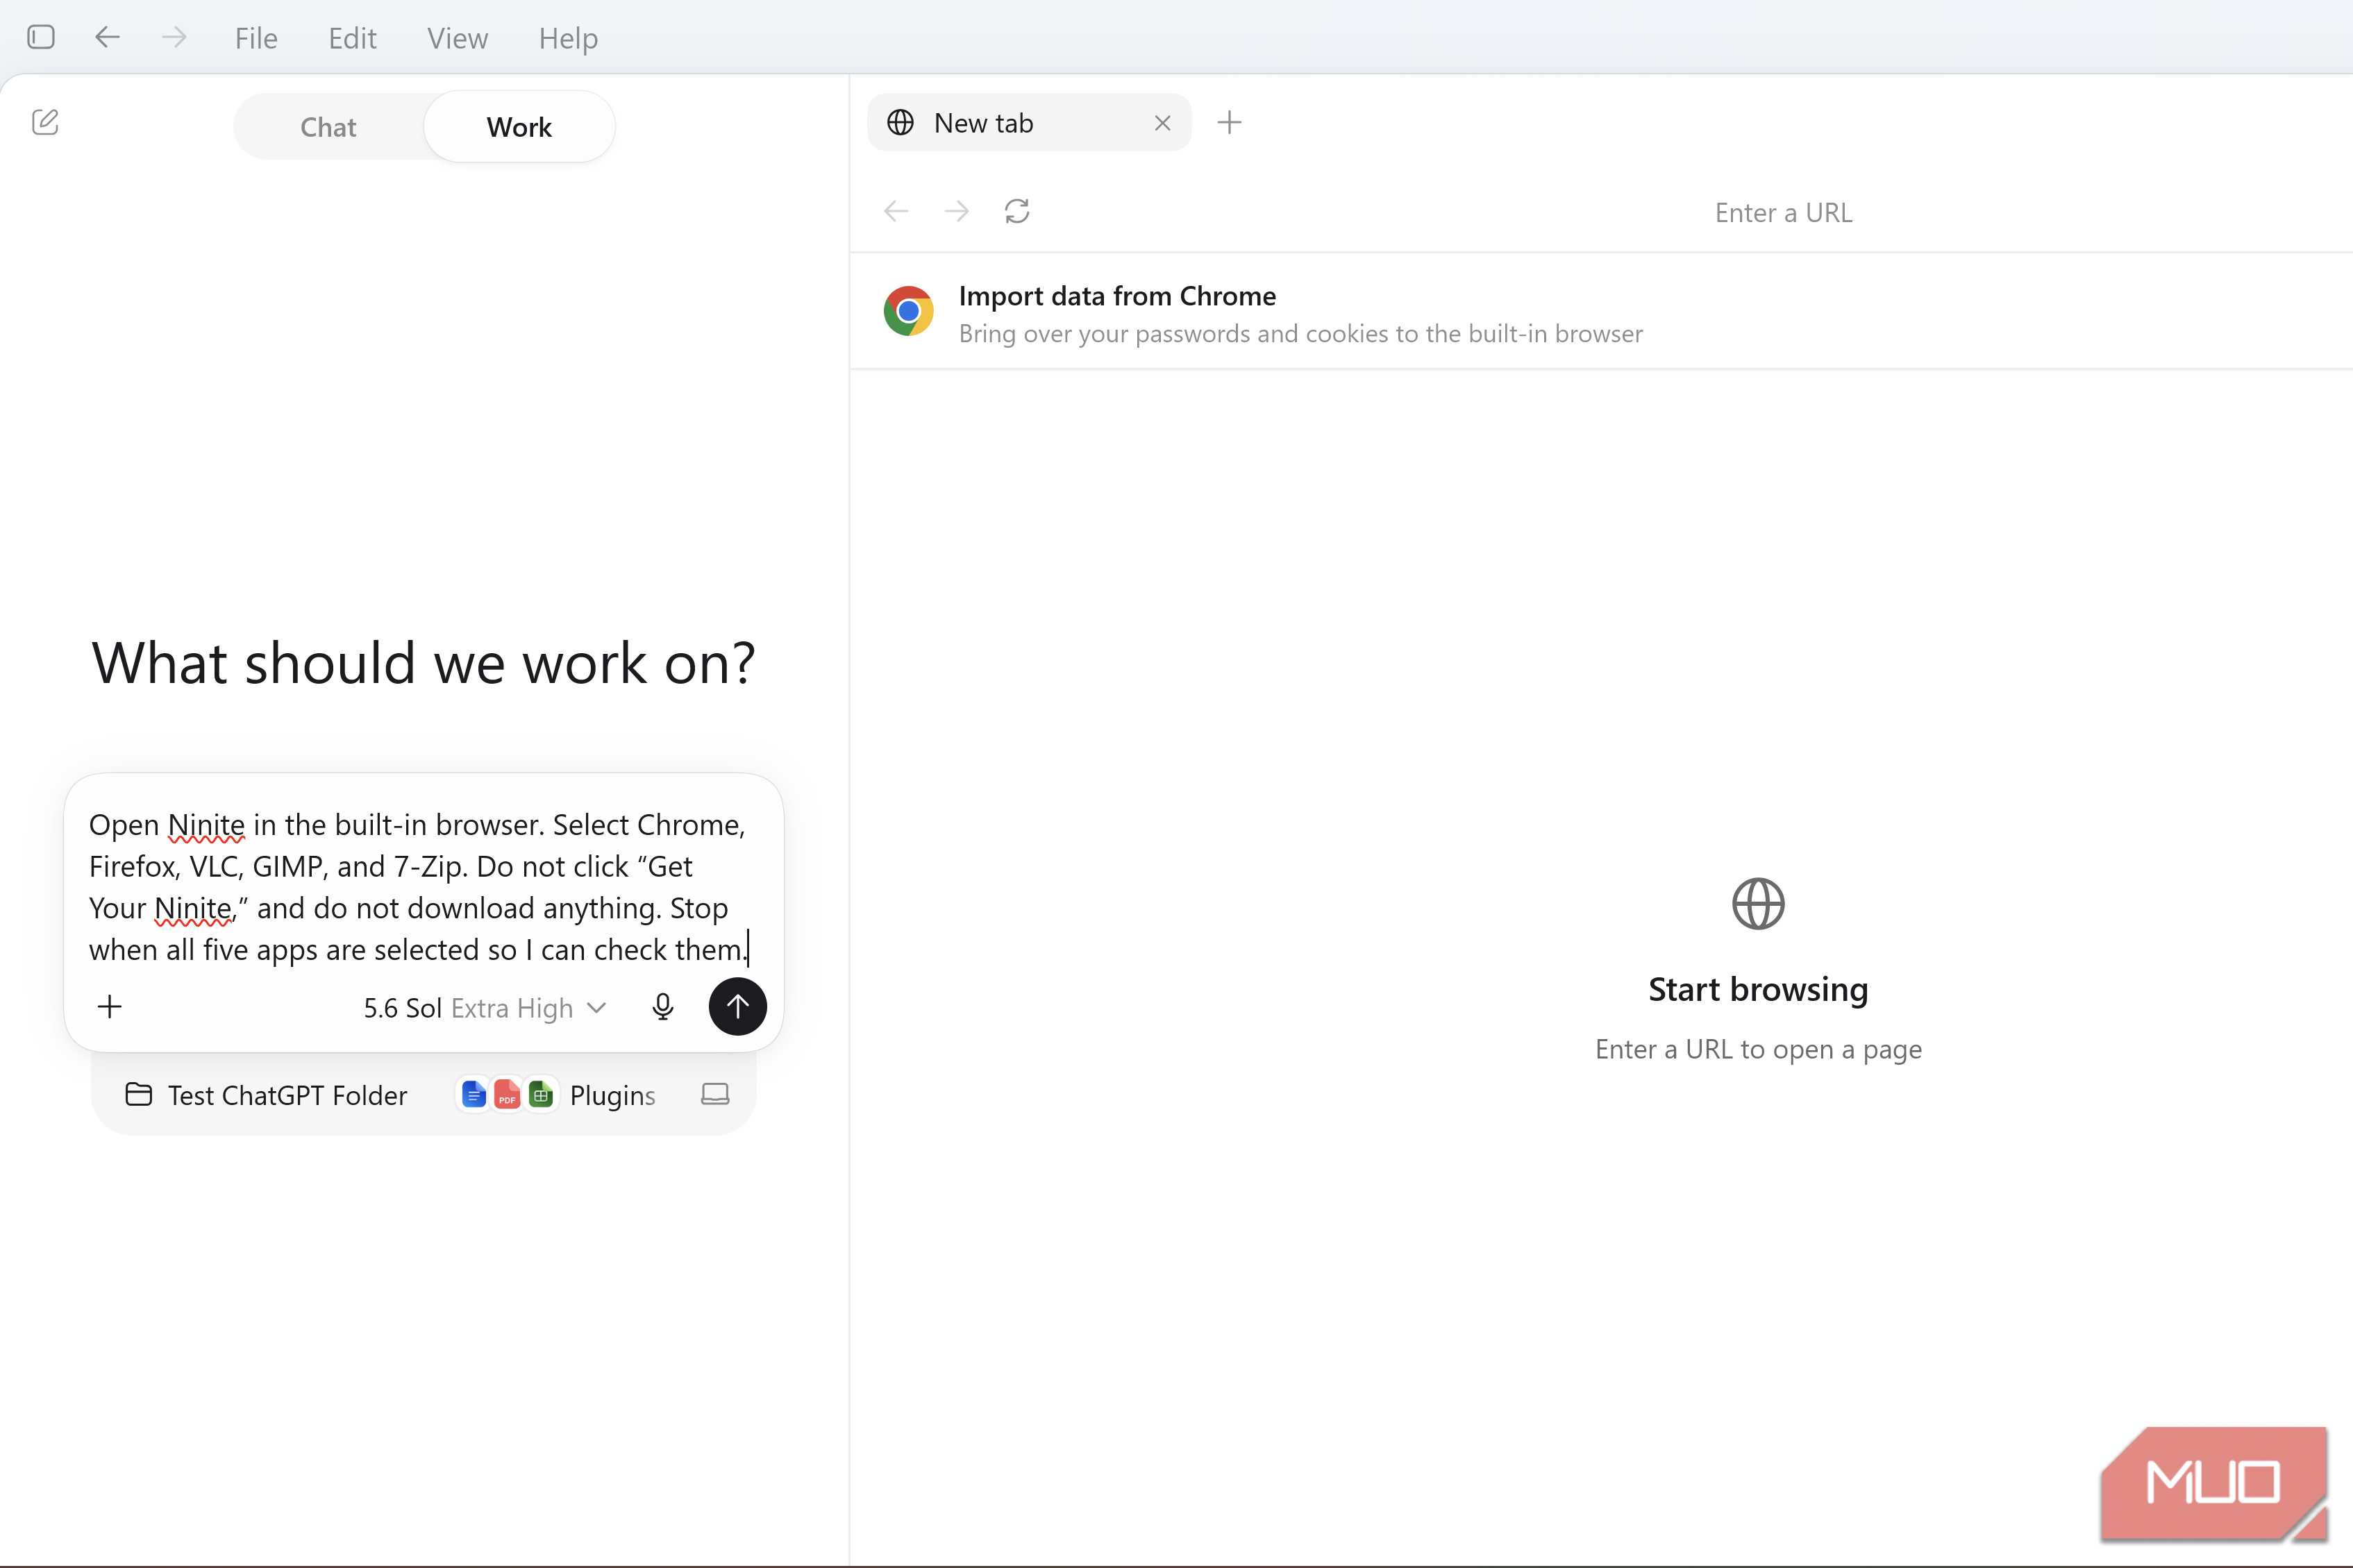
Task: Go back with the app back arrow
Action: pos(107,37)
